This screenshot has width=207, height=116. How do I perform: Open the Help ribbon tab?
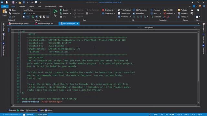pos(61,6)
